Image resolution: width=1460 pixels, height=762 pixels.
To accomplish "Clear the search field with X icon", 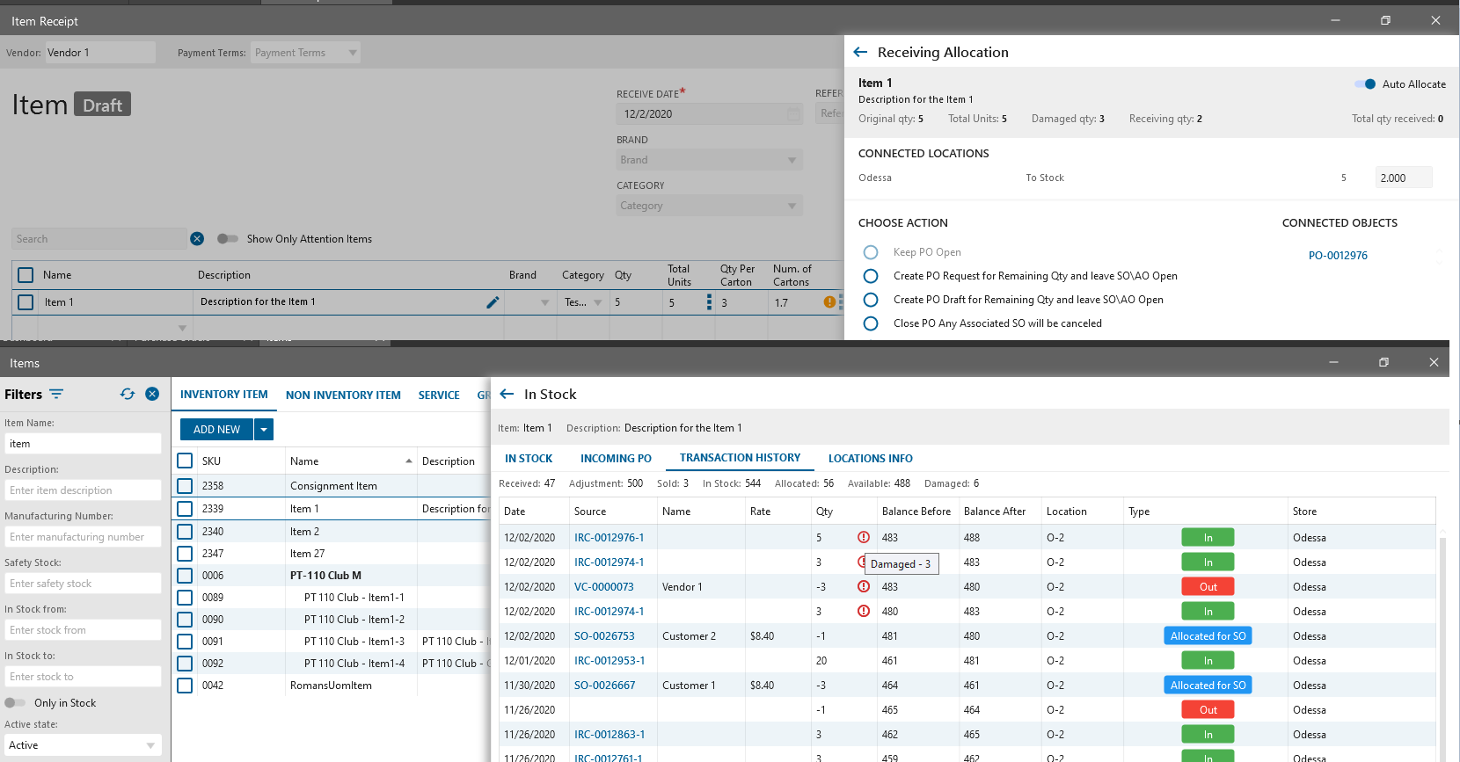I will click(x=197, y=239).
